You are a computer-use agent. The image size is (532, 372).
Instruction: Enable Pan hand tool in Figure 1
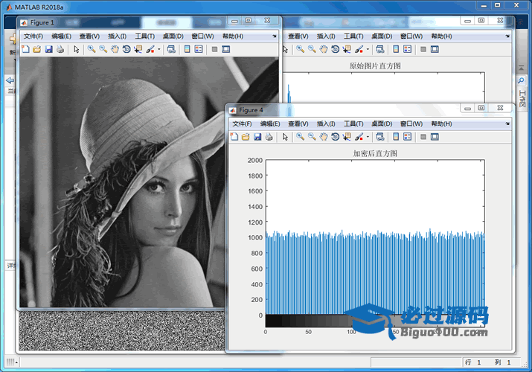(115, 49)
